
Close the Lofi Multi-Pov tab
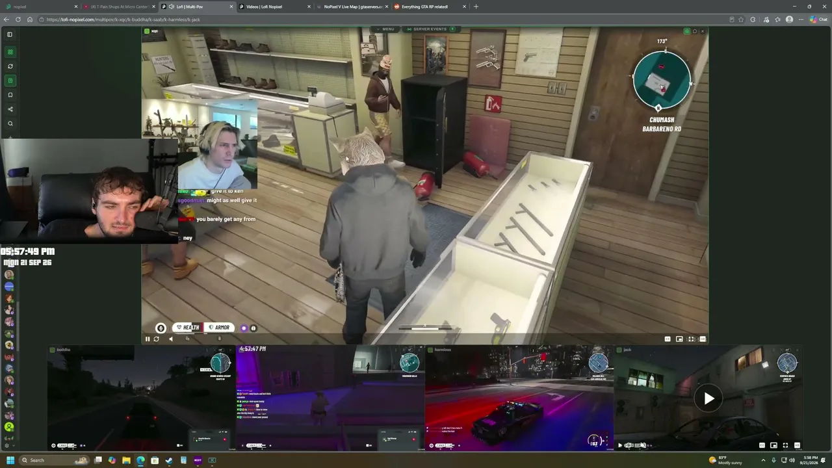point(231,6)
